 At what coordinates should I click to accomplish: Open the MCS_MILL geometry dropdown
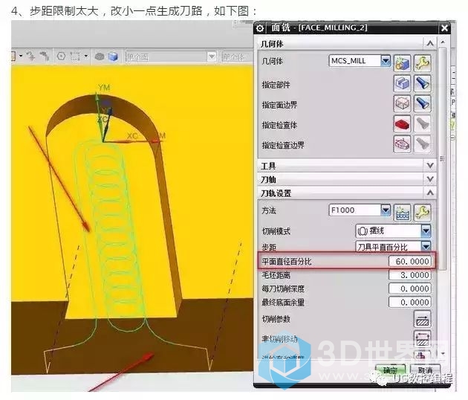pyautogui.click(x=386, y=61)
